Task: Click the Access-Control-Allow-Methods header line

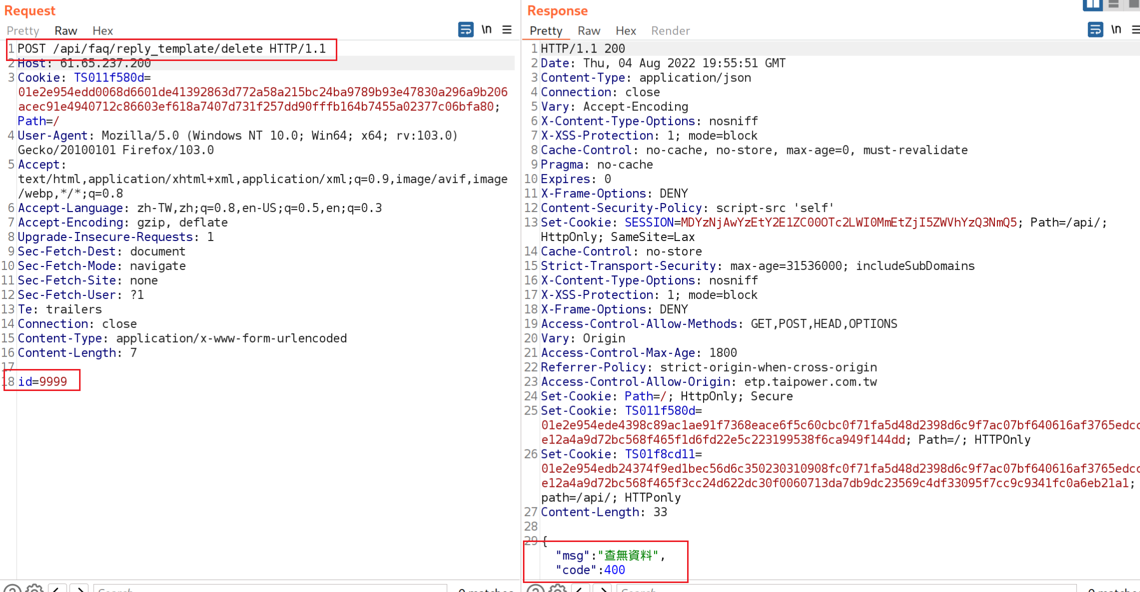Action: click(x=719, y=324)
